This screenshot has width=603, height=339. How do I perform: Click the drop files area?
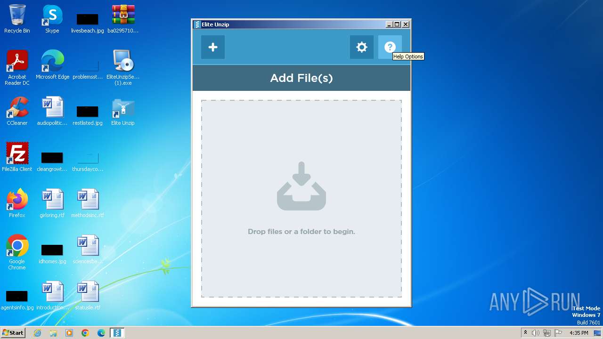click(x=301, y=199)
